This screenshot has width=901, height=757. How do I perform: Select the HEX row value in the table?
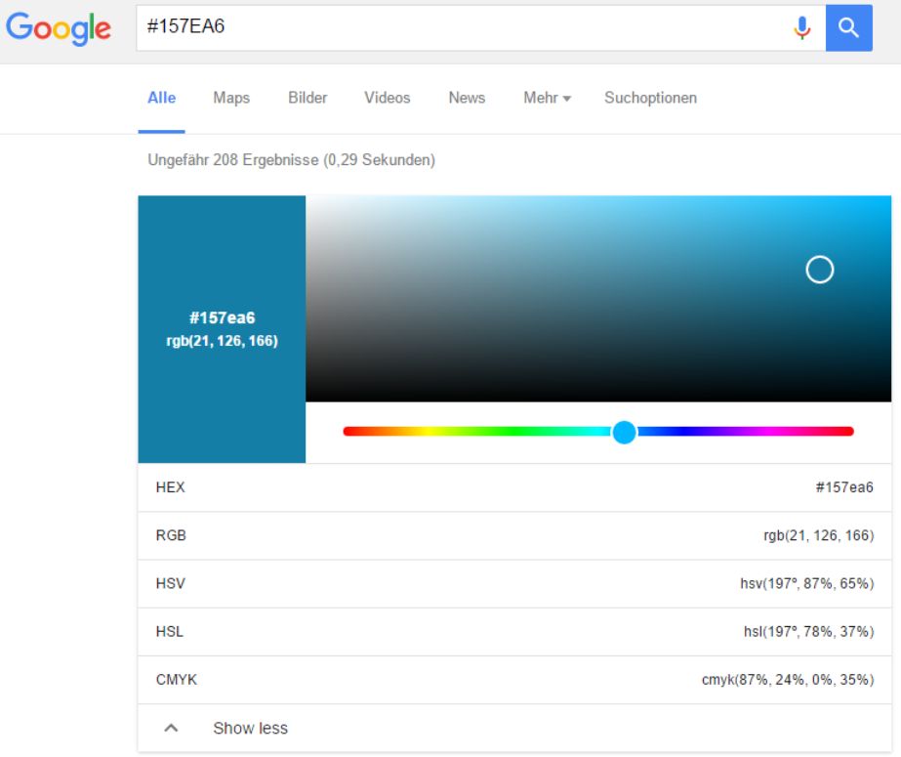pos(843,487)
